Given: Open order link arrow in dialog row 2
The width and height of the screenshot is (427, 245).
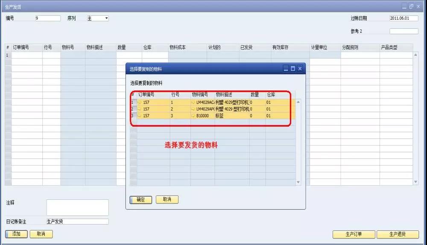Looking at the screenshot, I should [140, 109].
